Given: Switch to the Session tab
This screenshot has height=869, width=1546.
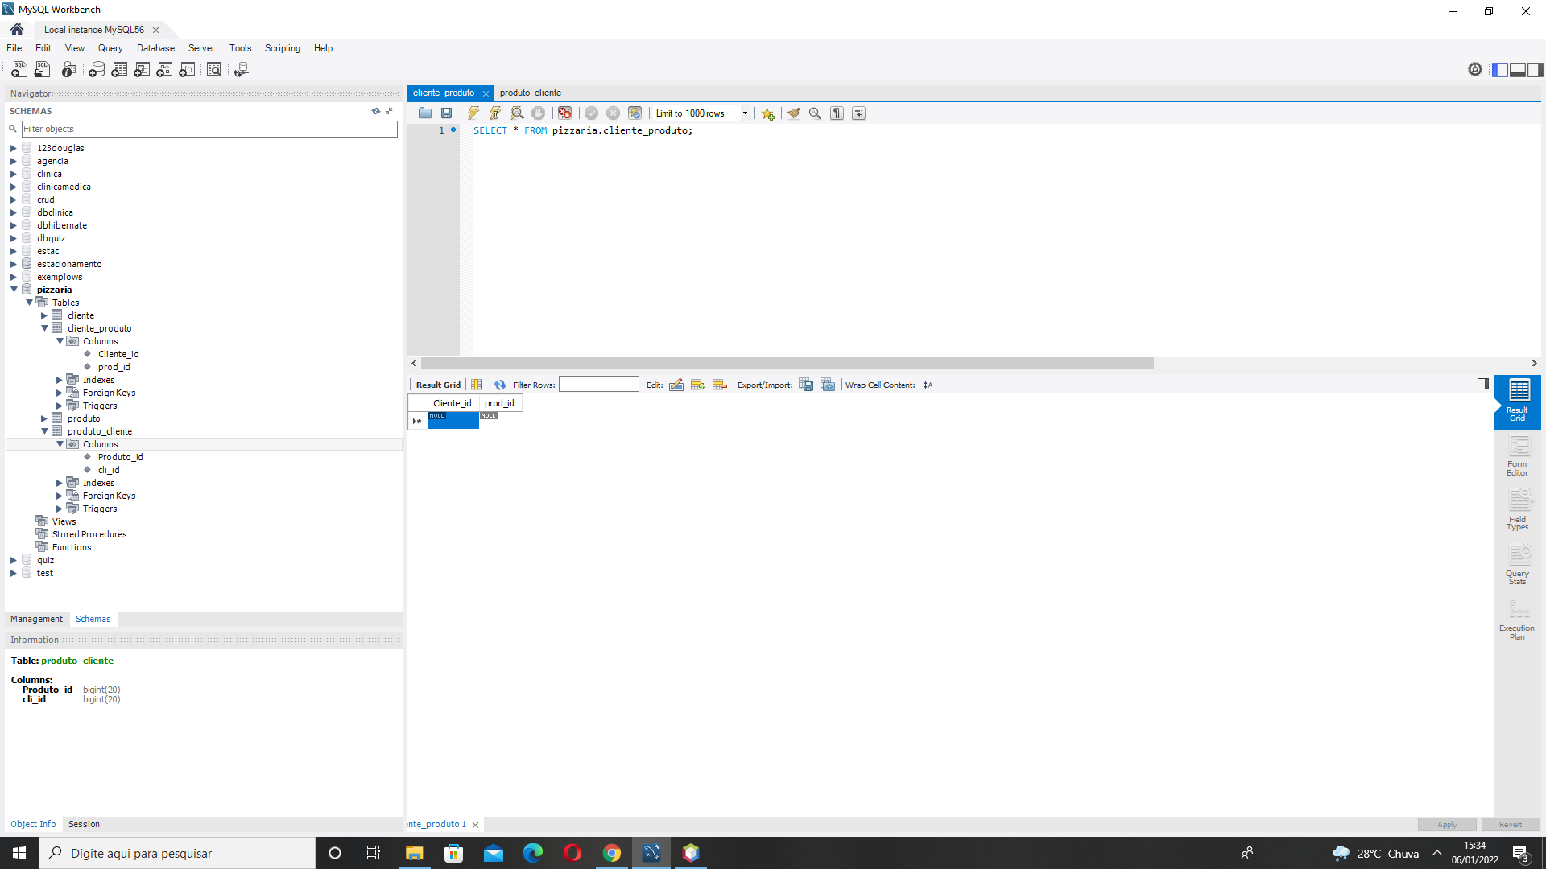Looking at the screenshot, I should click(84, 824).
